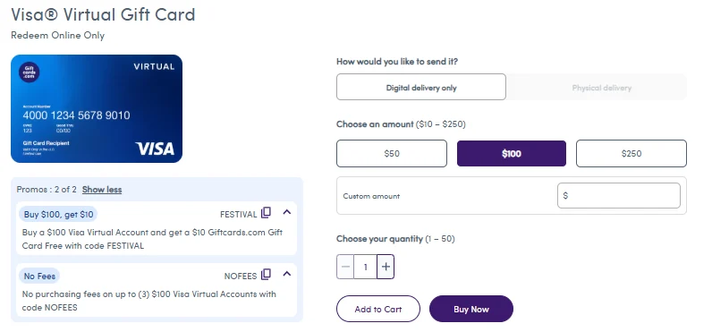Image resolution: width=712 pixels, height=332 pixels.
Task: Add to Cart button
Action: tap(378, 309)
